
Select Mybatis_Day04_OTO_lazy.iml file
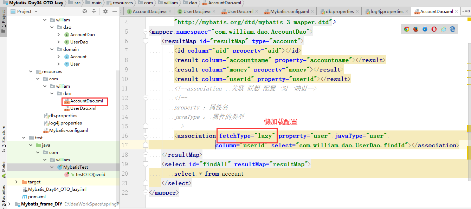54,189
